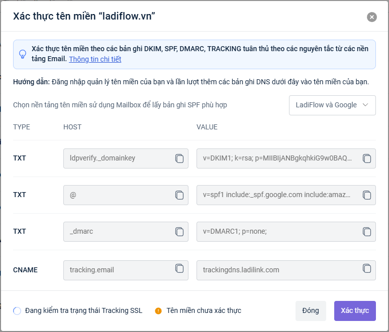
Task: Copy the DKIM1 record value
Action: click(x=367, y=158)
